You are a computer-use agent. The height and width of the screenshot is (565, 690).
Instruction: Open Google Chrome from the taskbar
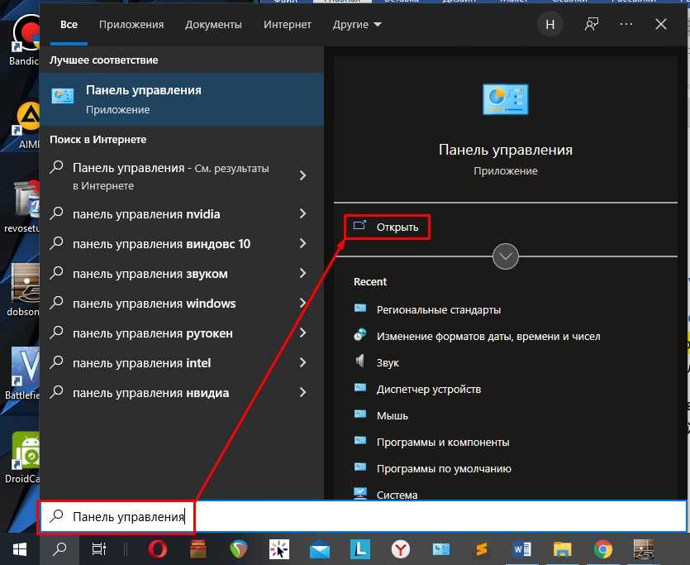pos(602,548)
